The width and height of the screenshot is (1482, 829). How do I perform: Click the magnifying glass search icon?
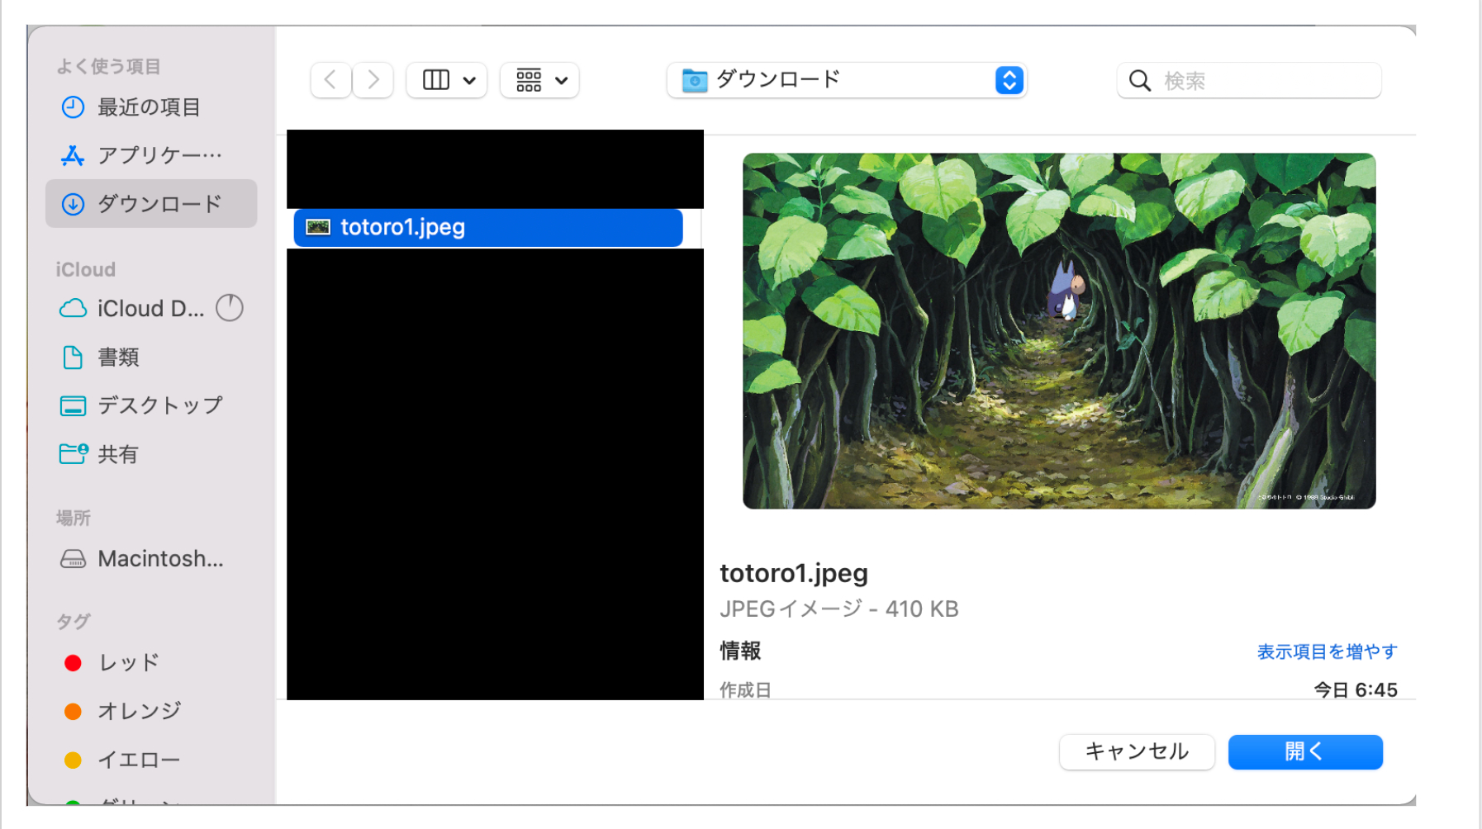[1140, 81]
